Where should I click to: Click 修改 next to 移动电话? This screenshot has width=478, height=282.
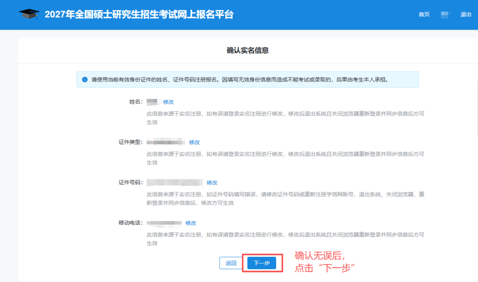pos(190,223)
